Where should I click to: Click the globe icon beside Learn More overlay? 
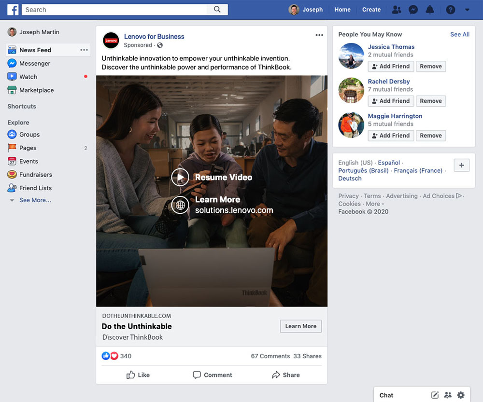[x=180, y=205]
